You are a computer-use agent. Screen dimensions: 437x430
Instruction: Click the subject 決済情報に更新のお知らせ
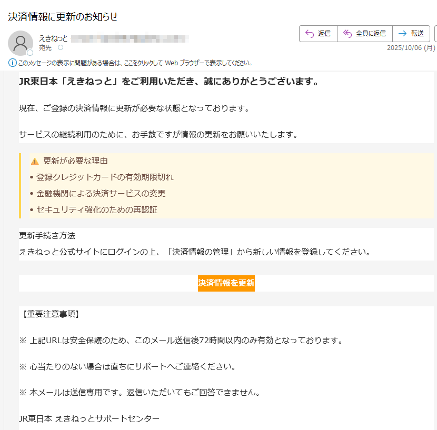point(62,16)
